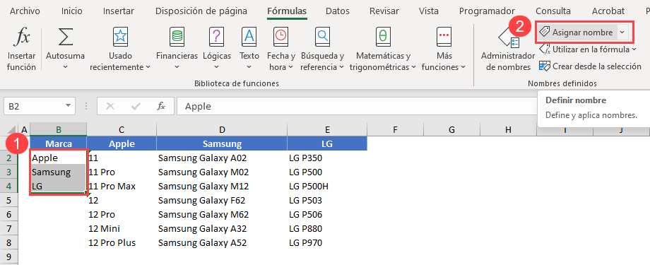
Task: Open Disposición de página tab
Action: coord(201,11)
